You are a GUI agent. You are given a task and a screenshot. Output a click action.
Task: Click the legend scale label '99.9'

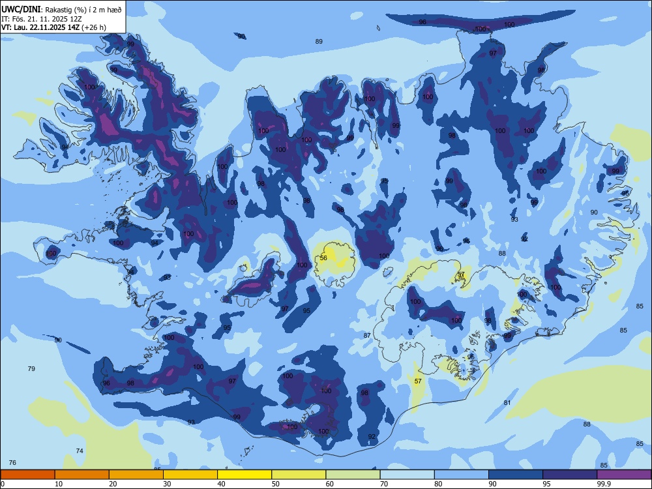[604, 484]
